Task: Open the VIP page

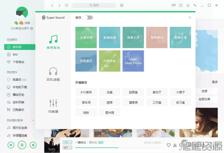Action: (x=174, y=5)
